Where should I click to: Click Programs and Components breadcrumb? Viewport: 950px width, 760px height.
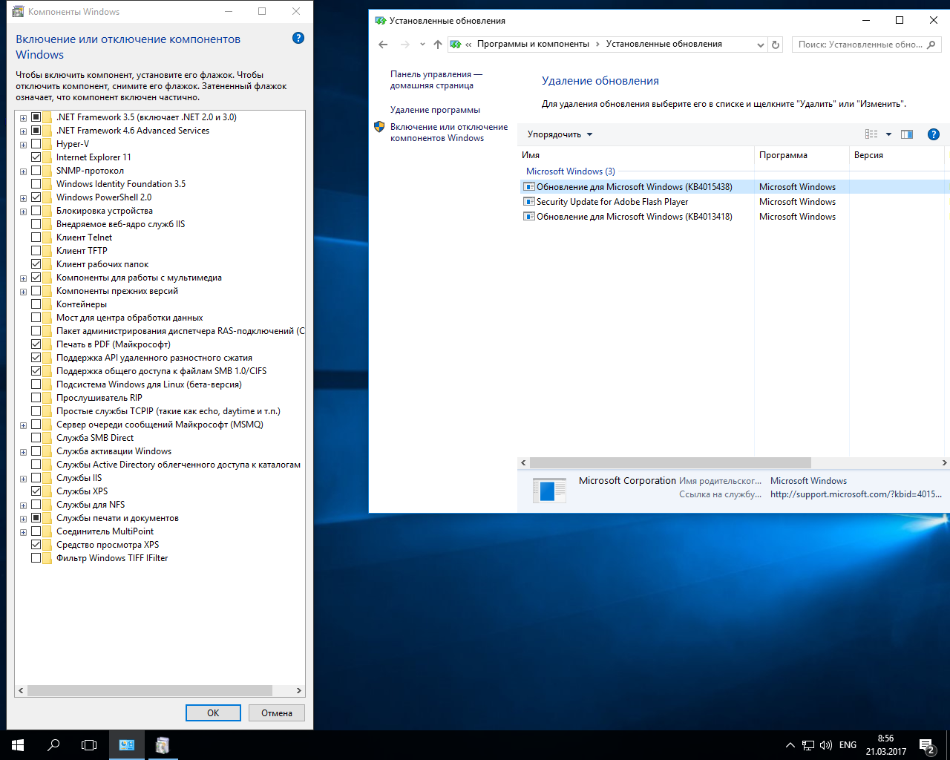tap(533, 44)
